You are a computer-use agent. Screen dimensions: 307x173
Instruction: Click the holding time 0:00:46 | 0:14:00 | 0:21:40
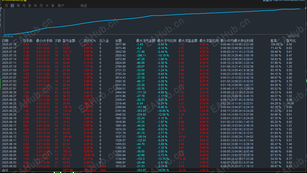click(x=237, y=45)
